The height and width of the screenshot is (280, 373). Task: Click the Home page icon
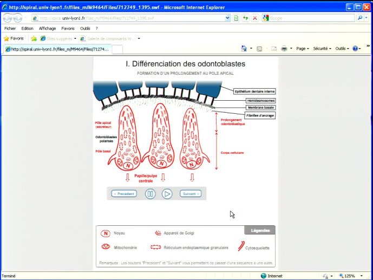click(x=244, y=49)
